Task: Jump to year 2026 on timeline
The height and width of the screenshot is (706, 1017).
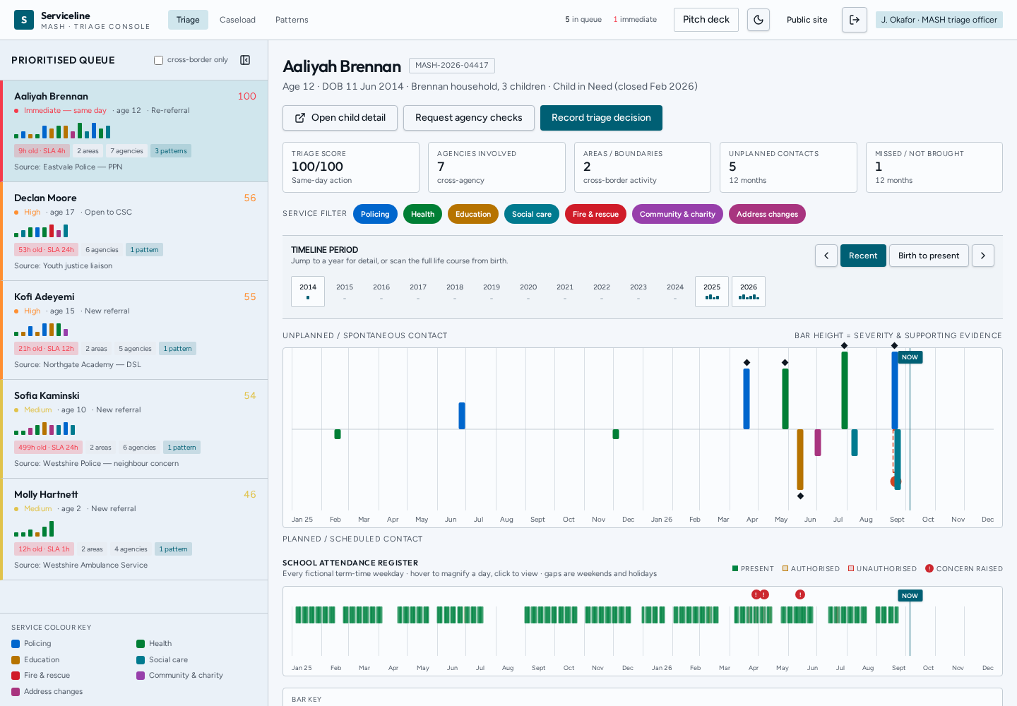Action: (x=749, y=291)
